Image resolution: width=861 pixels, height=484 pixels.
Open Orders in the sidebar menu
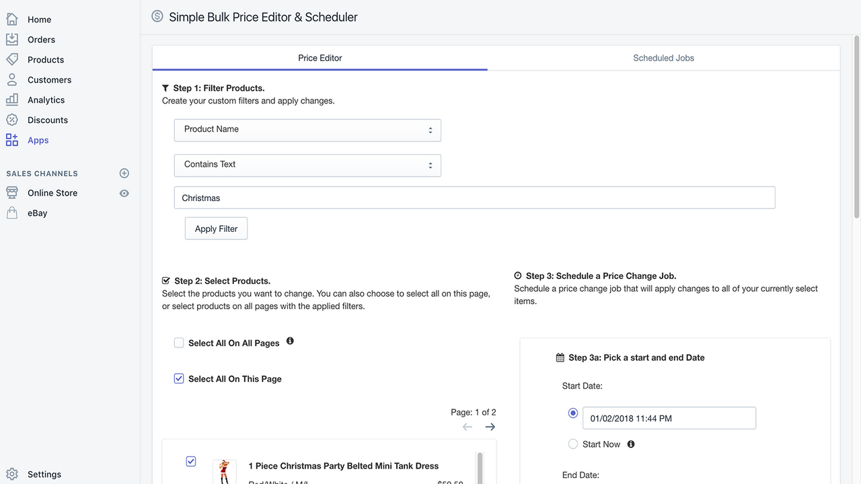(x=41, y=40)
